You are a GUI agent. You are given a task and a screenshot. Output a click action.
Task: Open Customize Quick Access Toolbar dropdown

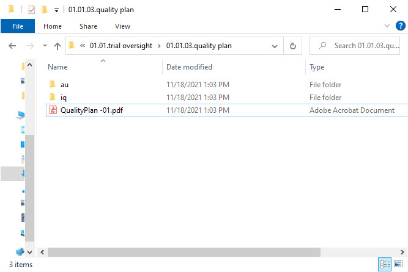(56, 10)
